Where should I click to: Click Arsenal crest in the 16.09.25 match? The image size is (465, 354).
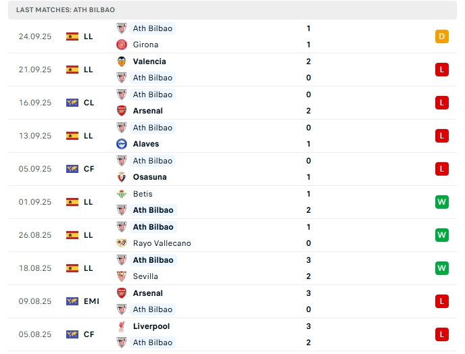pyautogui.click(x=122, y=111)
